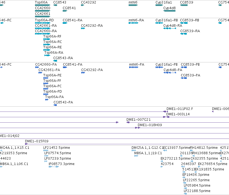Click the Tsp66A-RE transcript

click(x=47, y=50)
